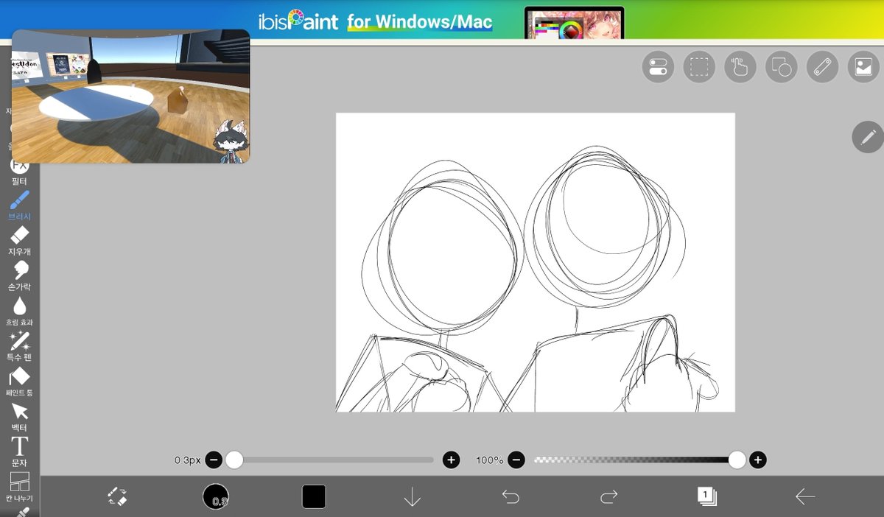Click the round pencil edit button

pyautogui.click(x=868, y=137)
